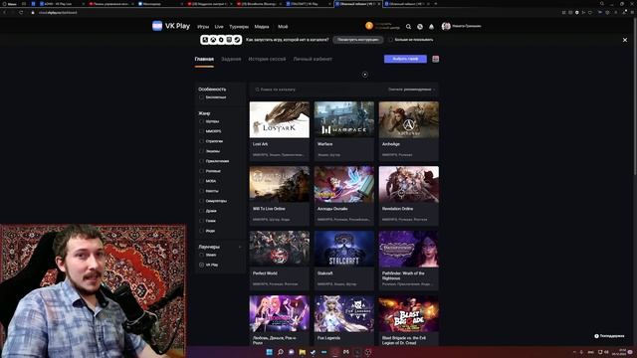
Task: Check the "Стратегии" genre filter
Action: click(x=201, y=141)
